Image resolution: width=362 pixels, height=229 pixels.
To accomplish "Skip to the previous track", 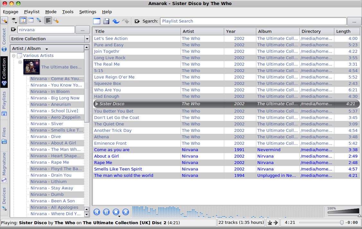I will (x=97, y=212).
